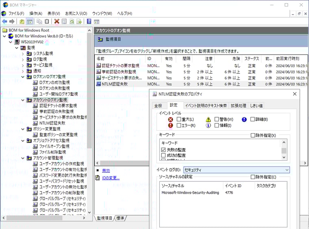Open the ファイル(F) menu
Image resolution: width=309 pixels, height=229 pixels.
click(x=16, y=13)
